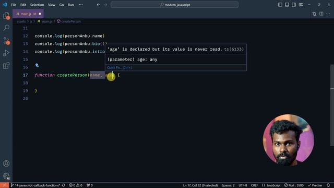The width and height of the screenshot is (334, 188).
Task: Open the overflow menu ellipsis in menu bar
Action: point(81,5)
